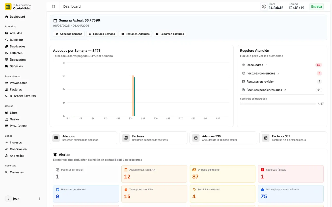The width and height of the screenshot is (332, 207).
Task: Click the Resumen Facturas button
Action: (170, 34)
